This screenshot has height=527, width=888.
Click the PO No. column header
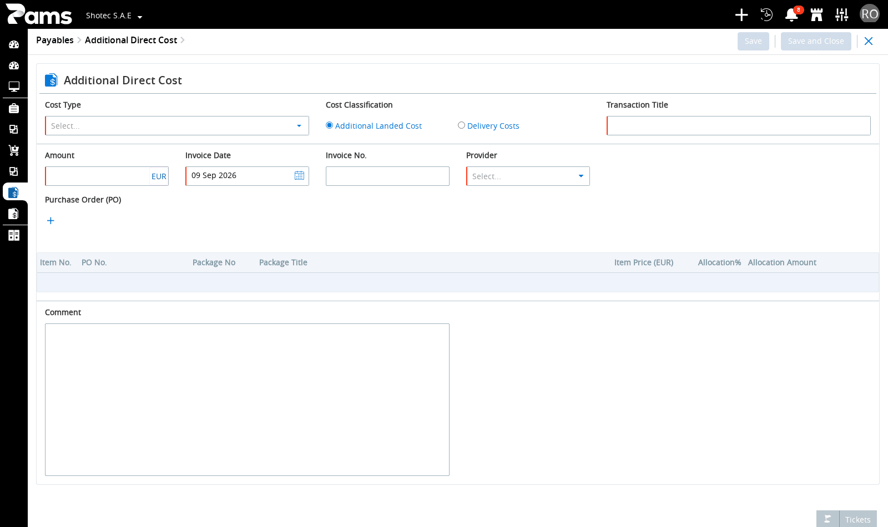tap(94, 262)
